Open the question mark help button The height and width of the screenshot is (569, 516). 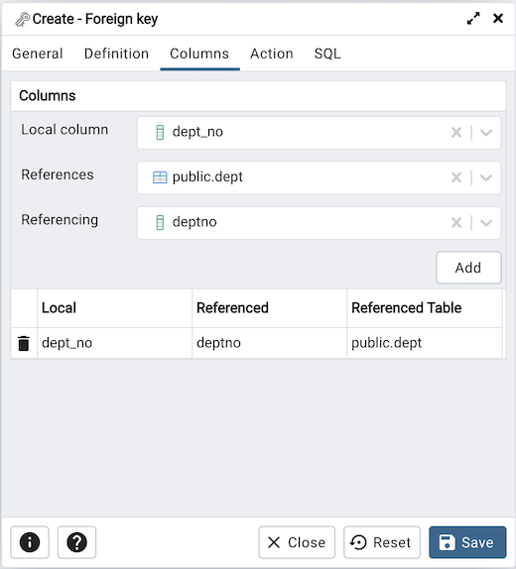(x=76, y=542)
